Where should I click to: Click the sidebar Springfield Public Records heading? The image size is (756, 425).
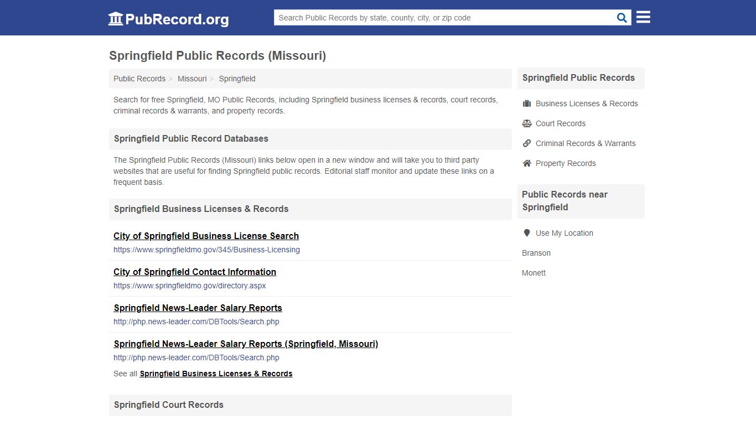[578, 78]
